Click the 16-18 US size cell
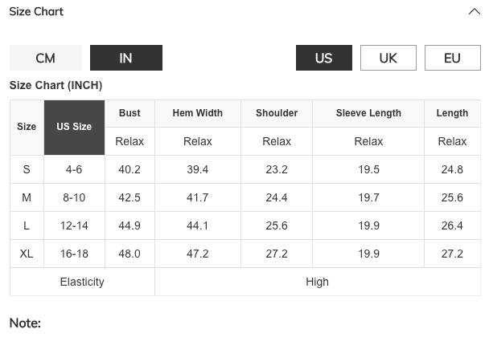Screen dimensions: 485x337 pyautogui.click(x=74, y=254)
